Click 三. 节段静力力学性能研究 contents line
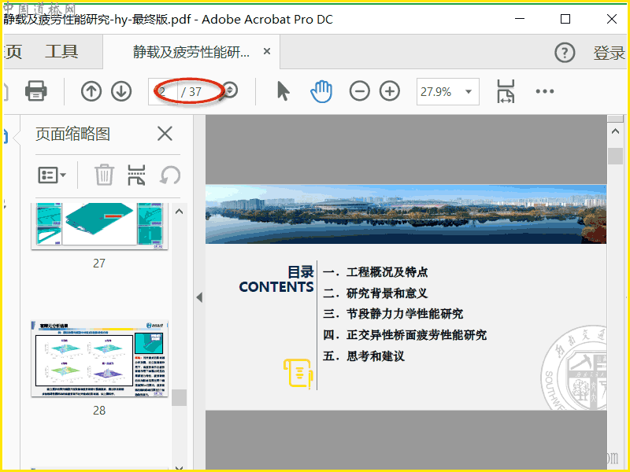 click(x=393, y=314)
